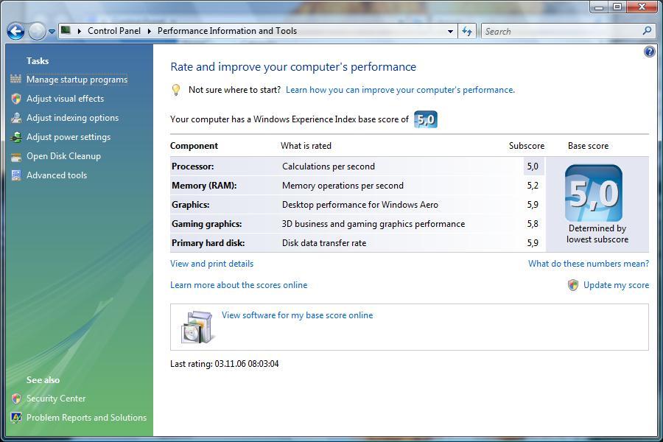The height and width of the screenshot is (442, 663).
Task: Select Performance Information and Tools breadcrumb
Action: click(x=227, y=31)
